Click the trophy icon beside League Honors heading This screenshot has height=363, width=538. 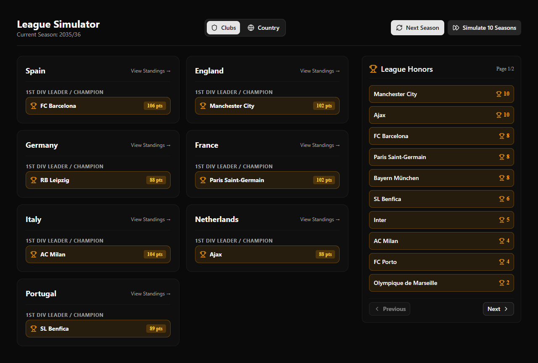[x=373, y=69]
